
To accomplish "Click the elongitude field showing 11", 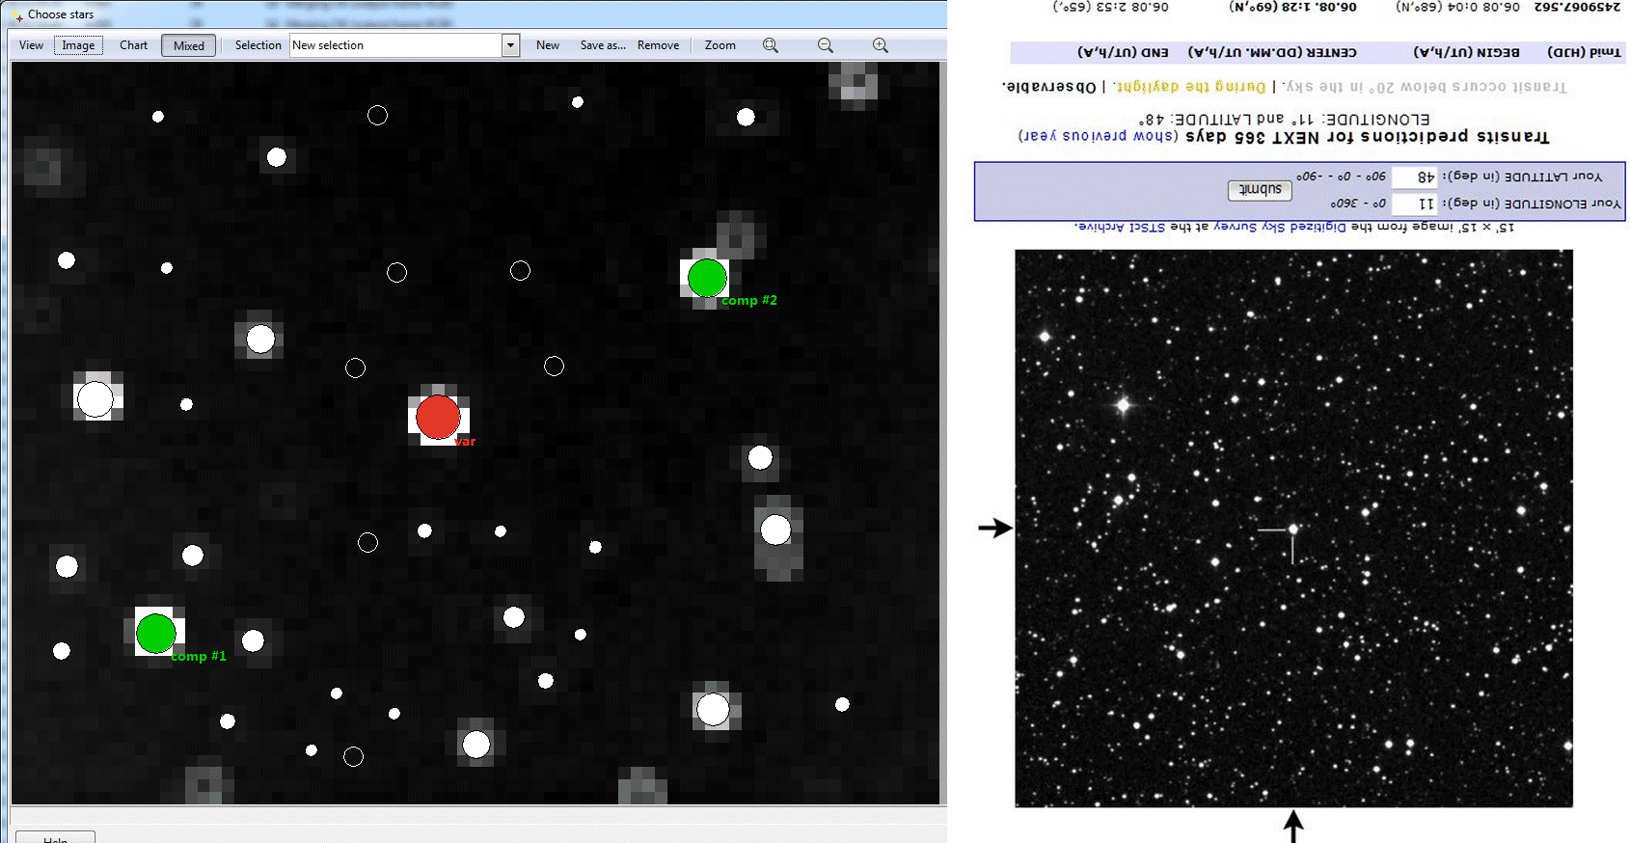I will (1415, 204).
